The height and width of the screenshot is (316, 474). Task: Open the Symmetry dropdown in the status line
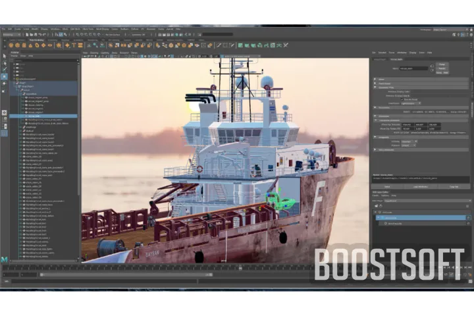click(139, 35)
